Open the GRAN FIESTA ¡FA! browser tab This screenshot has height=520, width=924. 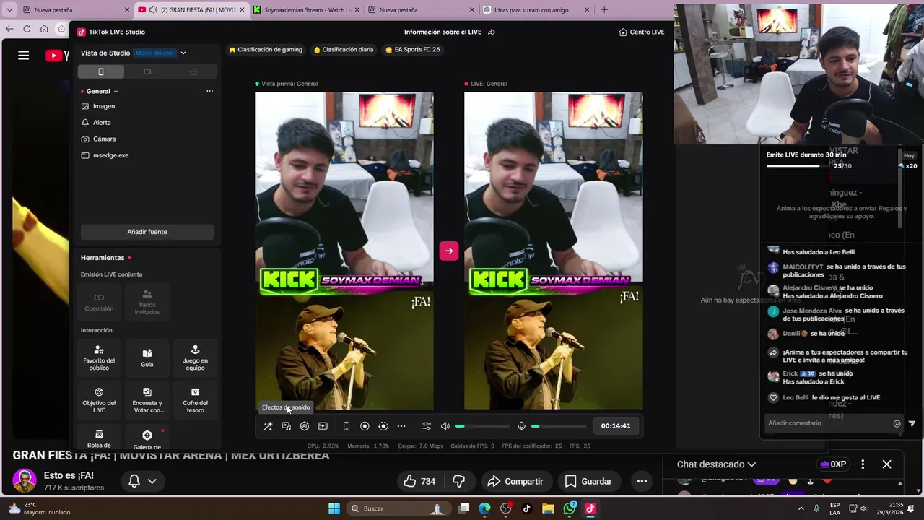click(191, 10)
